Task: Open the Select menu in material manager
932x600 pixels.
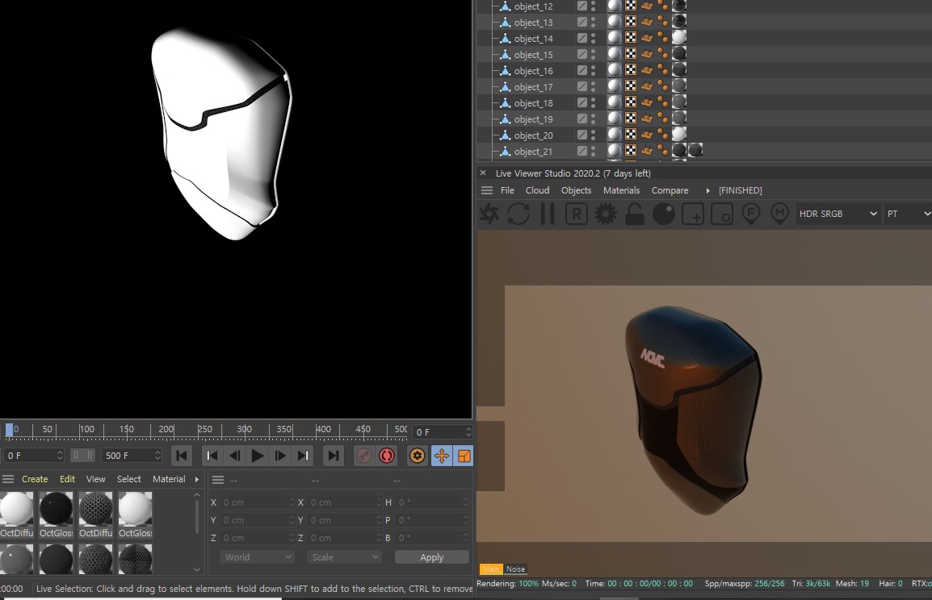Action: [x=129, y=479]
